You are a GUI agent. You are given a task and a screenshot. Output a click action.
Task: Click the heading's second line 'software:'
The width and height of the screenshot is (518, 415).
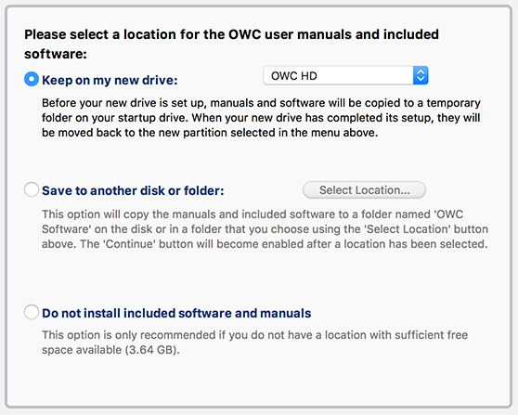click(56, 54)
